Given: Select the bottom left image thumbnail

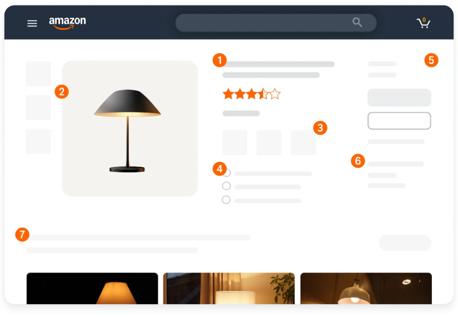Looking at the screenshot, I should click(38, 142).
